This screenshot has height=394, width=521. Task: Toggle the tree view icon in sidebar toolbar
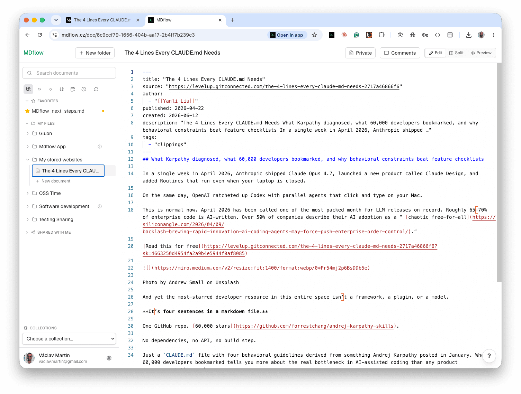28,89
